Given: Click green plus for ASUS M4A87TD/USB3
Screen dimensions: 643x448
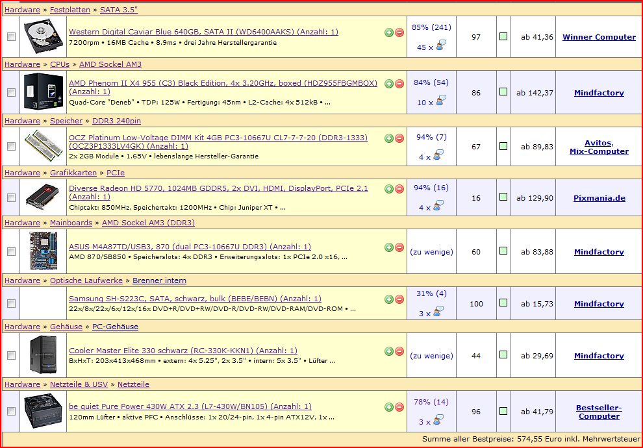Looking at the screenshot, I should pyautogui.click(x=389, y=247).
